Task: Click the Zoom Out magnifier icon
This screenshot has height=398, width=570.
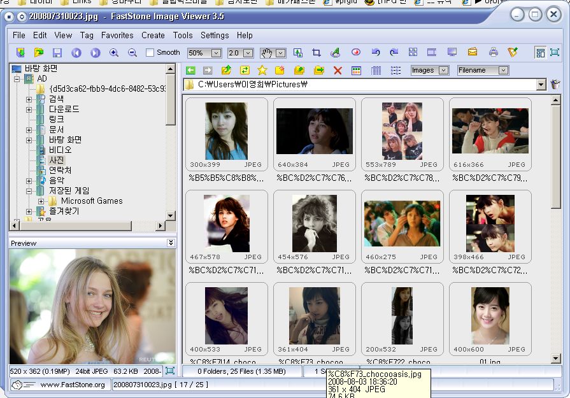Action: (132, 53)
